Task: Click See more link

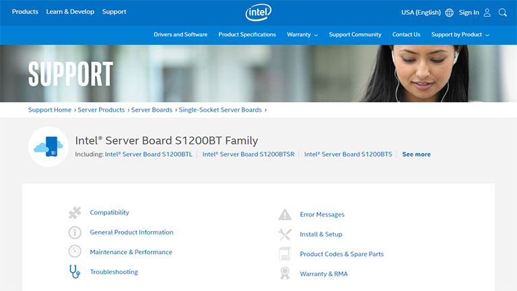Action: pyautogui.click(x=417, y=154)
